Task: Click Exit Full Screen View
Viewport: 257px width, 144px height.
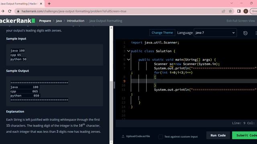Action: pyautogui.click(x=241, y=21)
